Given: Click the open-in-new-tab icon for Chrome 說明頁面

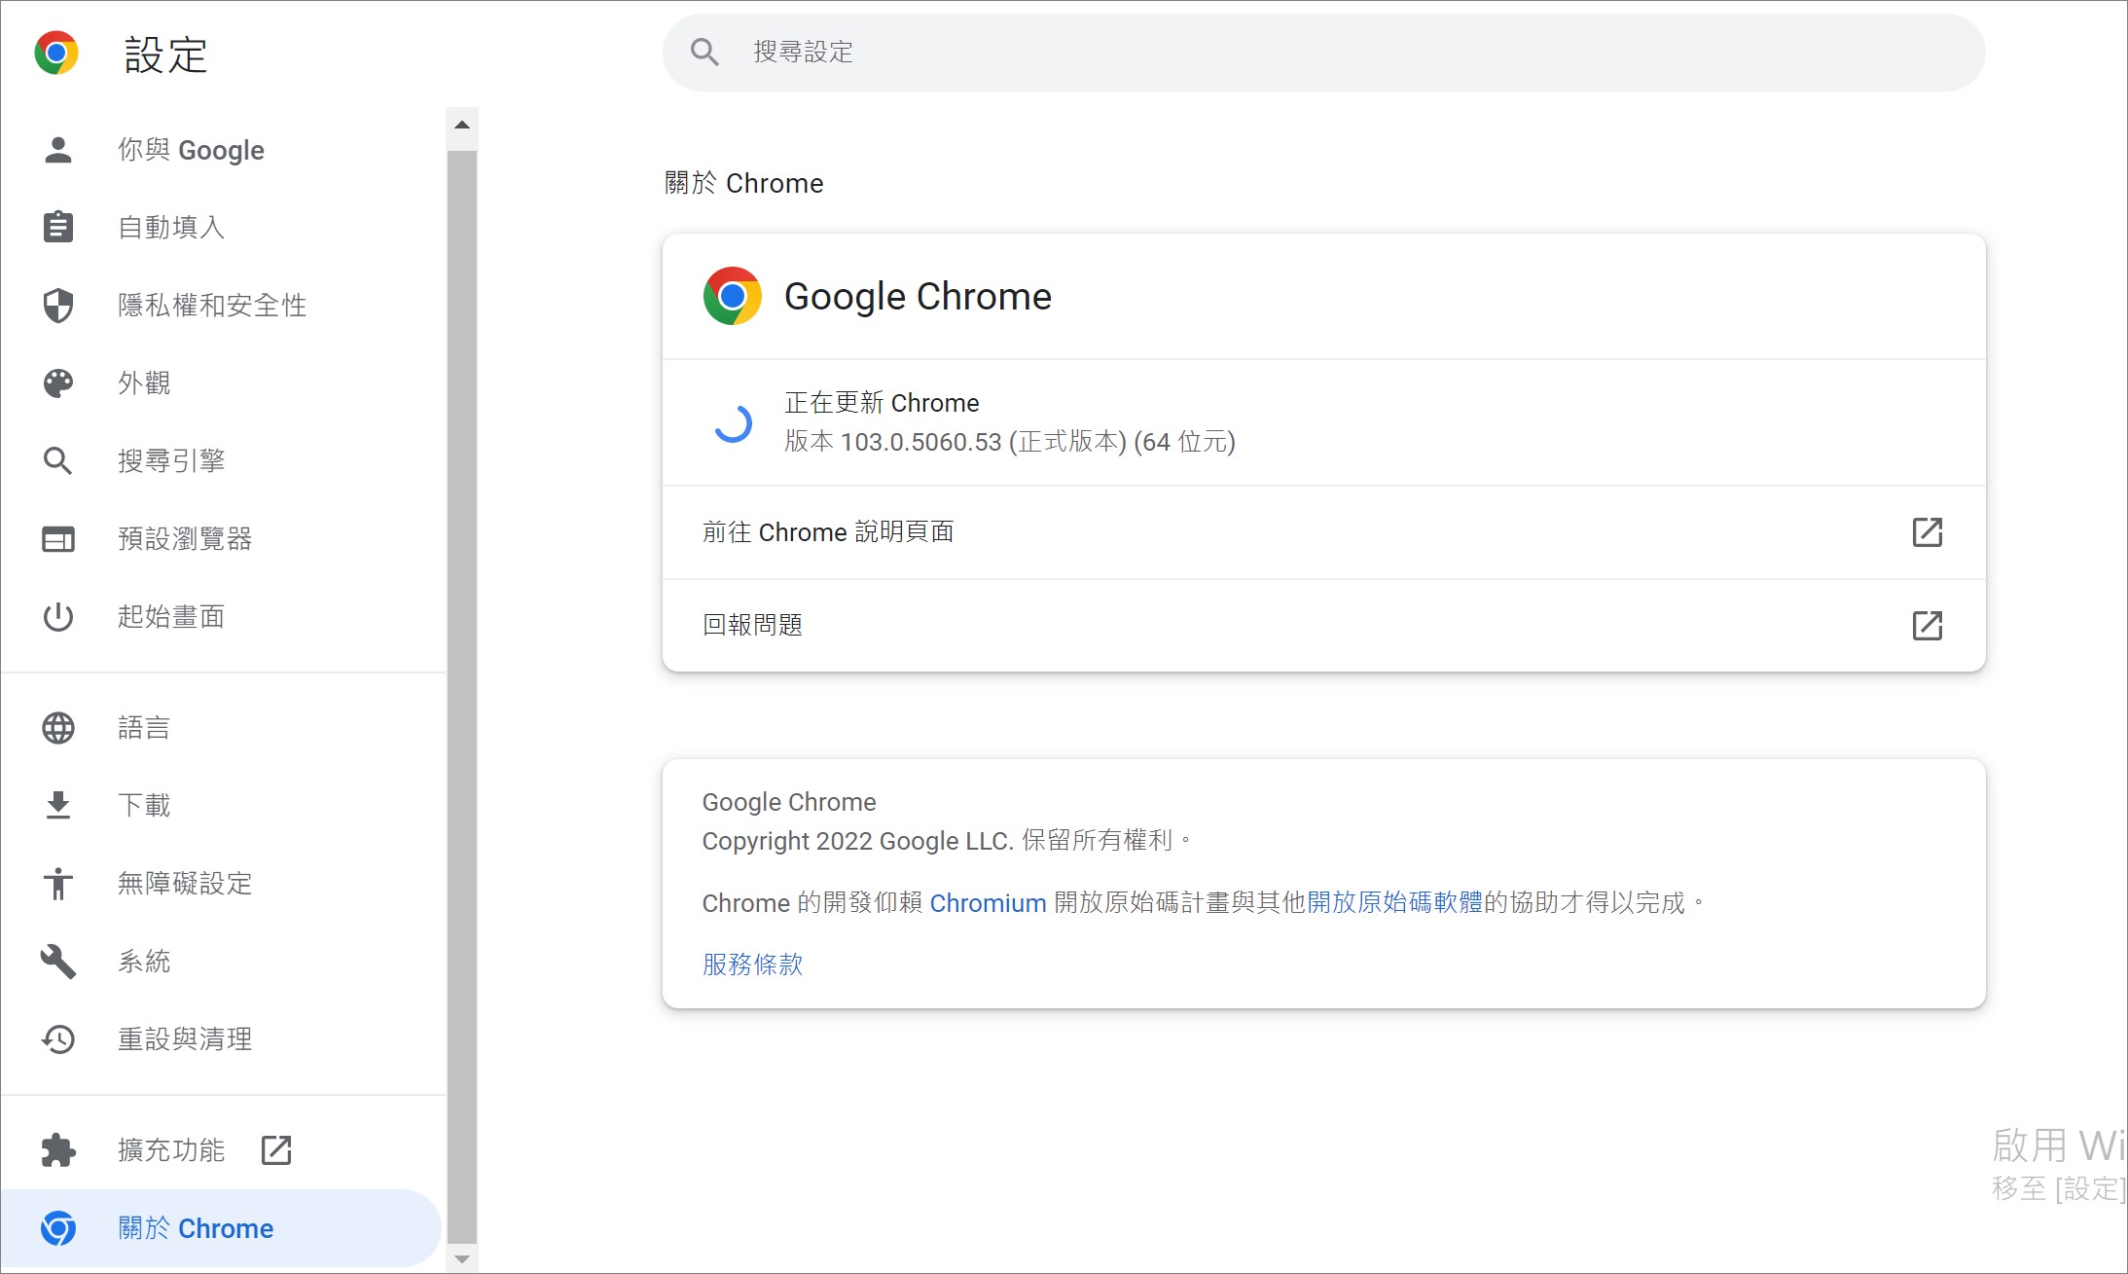Looking at the screenshot, I should coord(1927,532).
